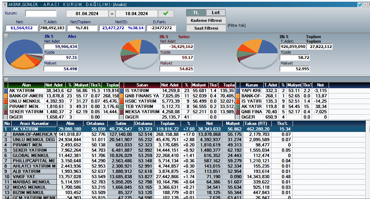Viewport: 370px width, 199px height.
Task: Click Toplam T.Adet value 926,059,090
Action: click(x=293, y=47)
